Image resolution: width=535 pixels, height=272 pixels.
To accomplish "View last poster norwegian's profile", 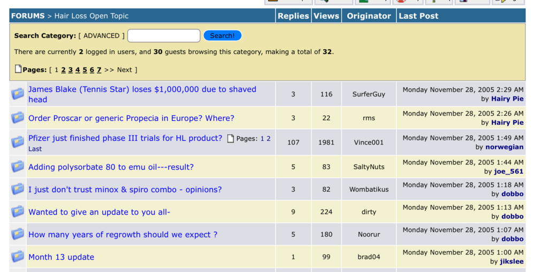I will pyautogui.click(x=504, y=147).
